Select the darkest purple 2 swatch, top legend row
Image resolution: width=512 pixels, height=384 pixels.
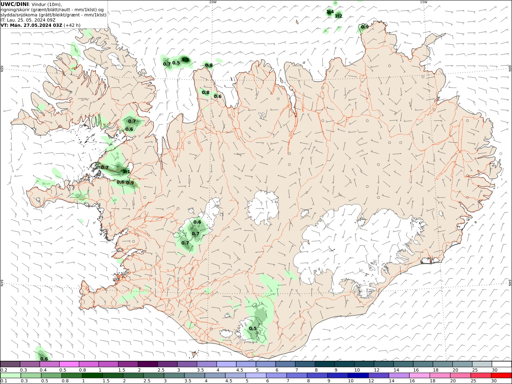tap(148, 364)
